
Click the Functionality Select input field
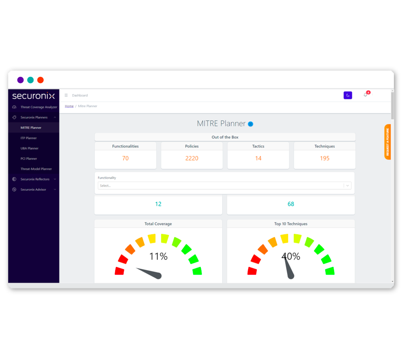[220, 185]
